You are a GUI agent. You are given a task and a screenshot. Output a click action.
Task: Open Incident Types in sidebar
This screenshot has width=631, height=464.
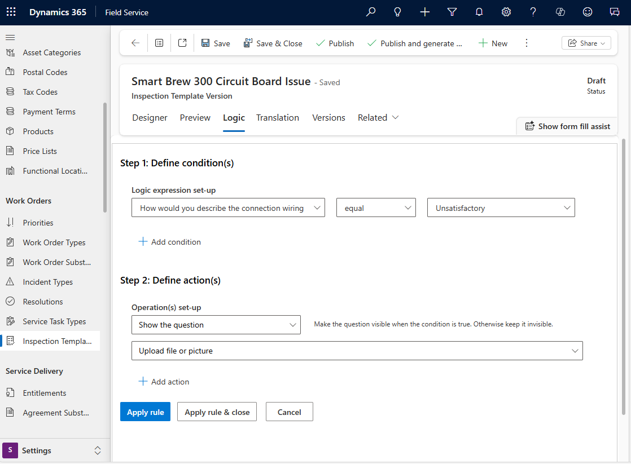(50, 282)
